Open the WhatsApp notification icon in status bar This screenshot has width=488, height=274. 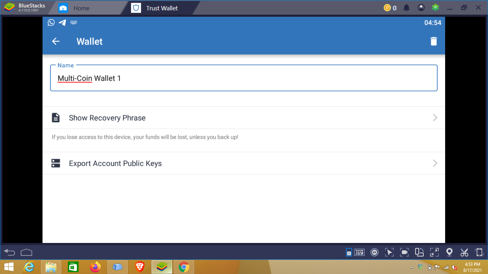(x=51, y=22)
